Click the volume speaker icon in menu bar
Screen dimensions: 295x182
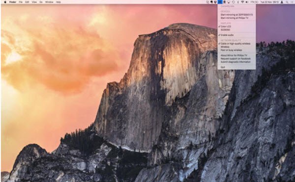click(247, 2)
